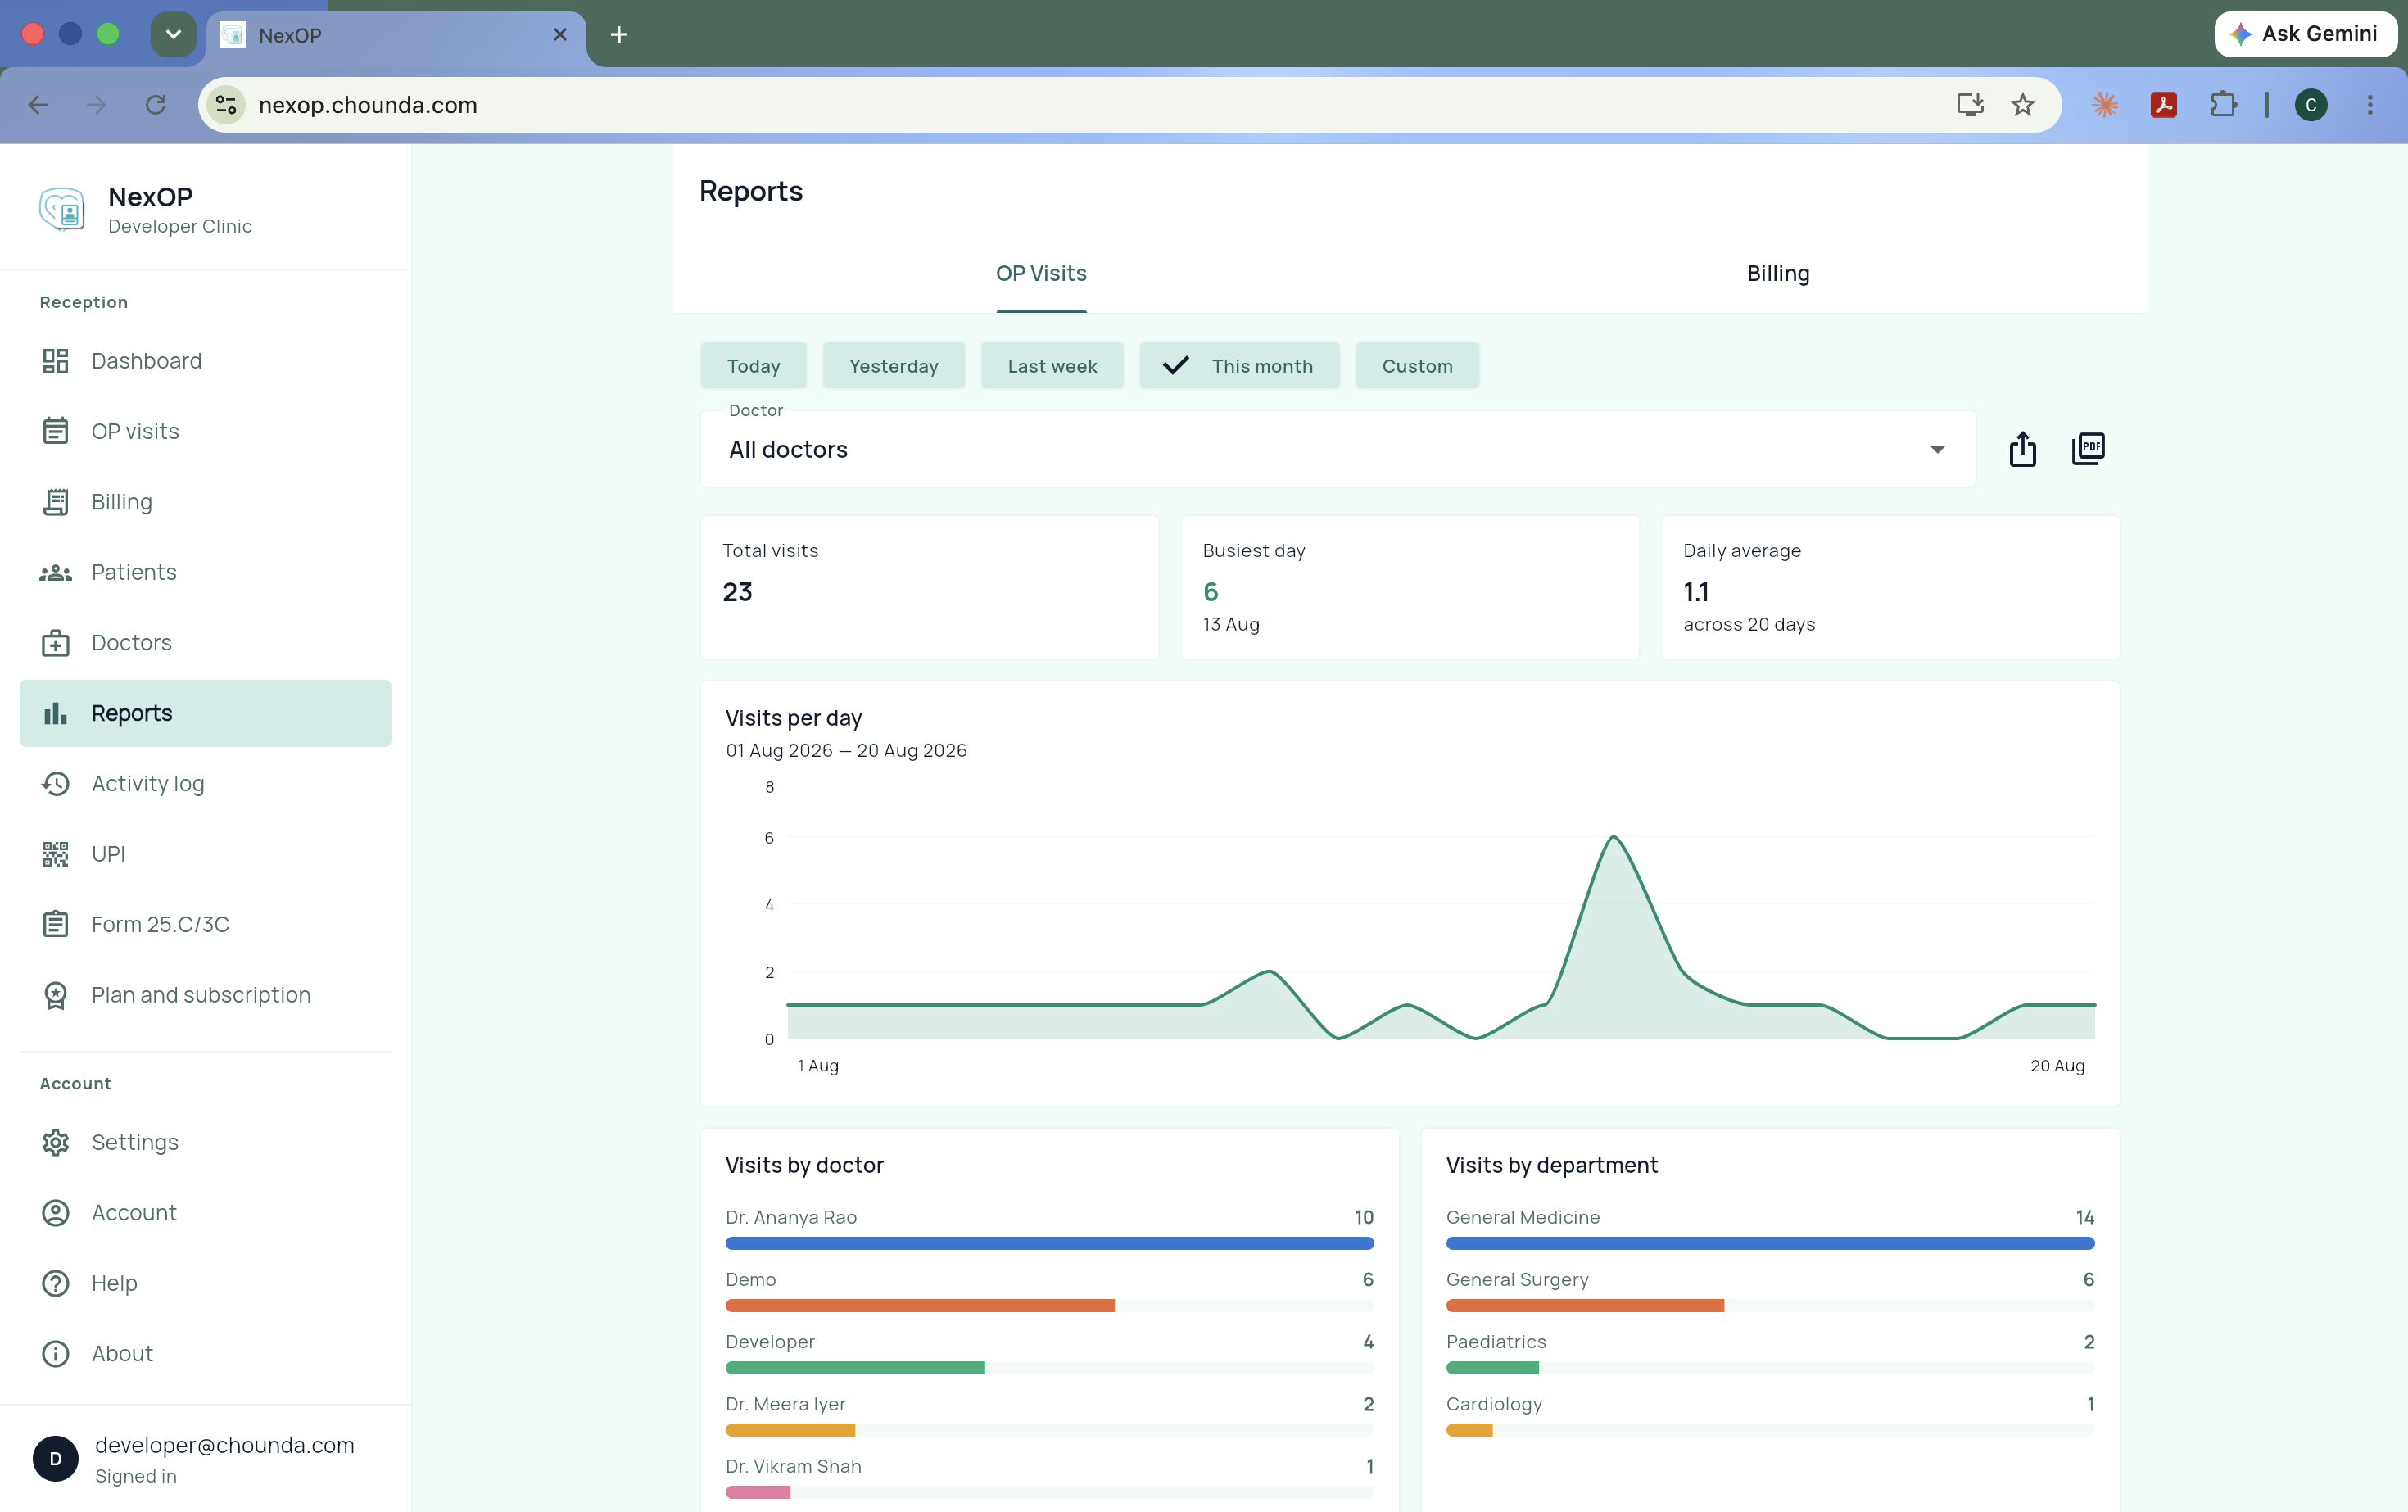Pick the Custom date range chip

(1417, 366)
